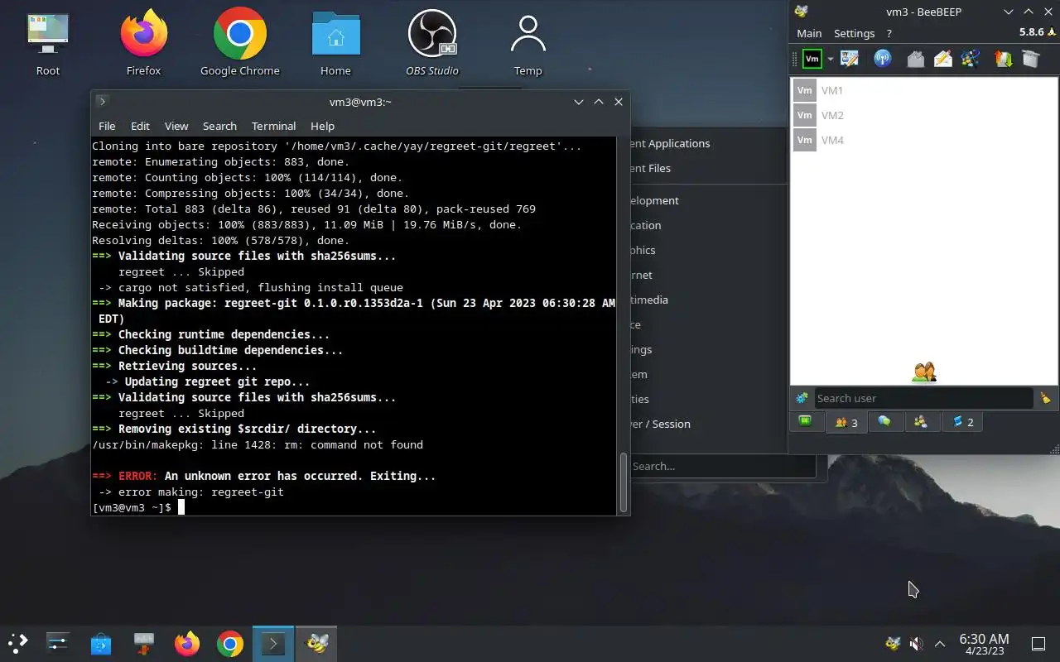1060x662 pixels.
Task: Switch to the blue scroll tab showing 2
Action: 962,422
